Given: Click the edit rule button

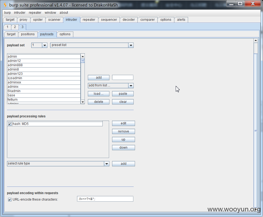Looking at the screenshot, I should pos(123,123).
